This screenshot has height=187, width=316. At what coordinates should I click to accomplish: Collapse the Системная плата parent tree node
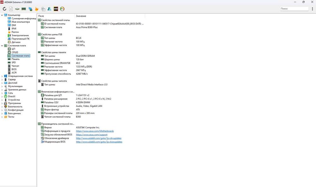tap(2, 46)
